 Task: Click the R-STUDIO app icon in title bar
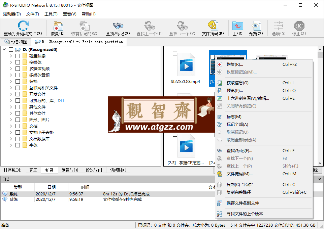(x=6, y=5)
